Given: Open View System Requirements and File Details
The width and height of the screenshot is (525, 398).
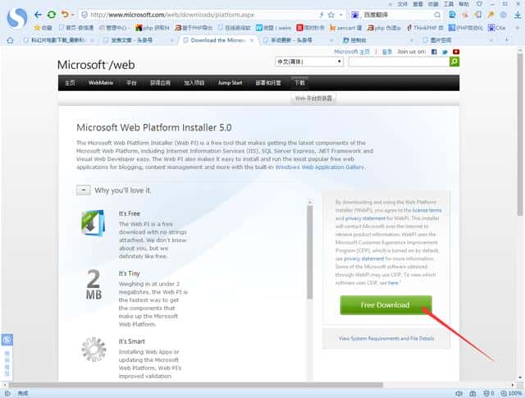Looking at the screenshot, I should click(x=386, y=338).
